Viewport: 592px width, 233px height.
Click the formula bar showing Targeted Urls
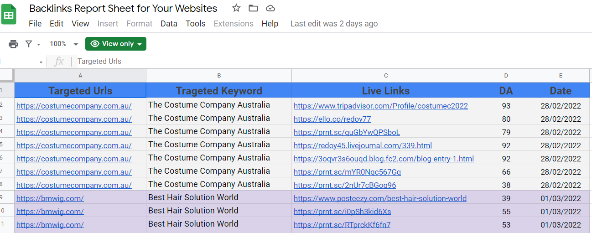274,62
